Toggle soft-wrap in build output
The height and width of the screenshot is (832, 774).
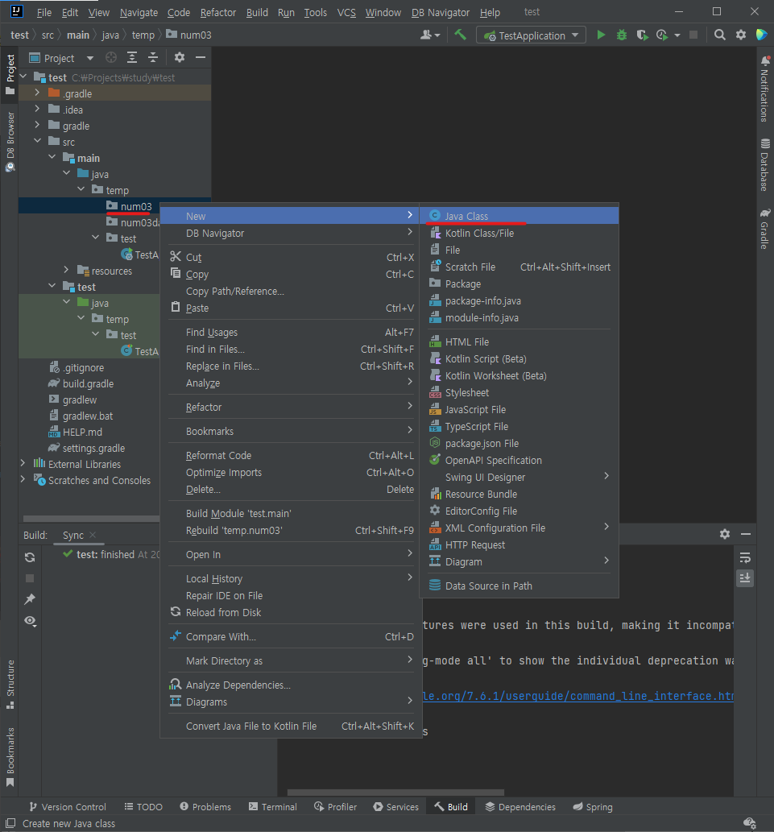click(745, 557)
